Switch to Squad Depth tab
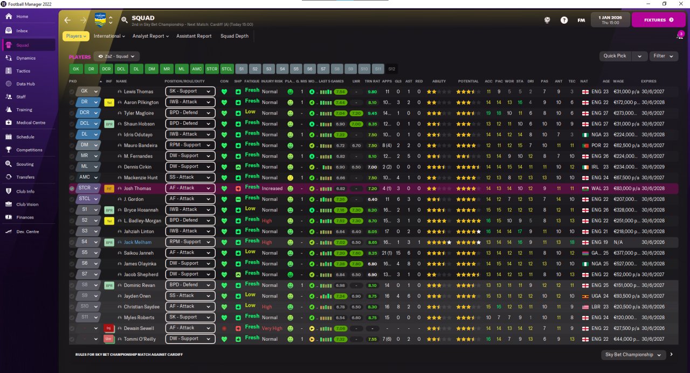 (234, 36)
